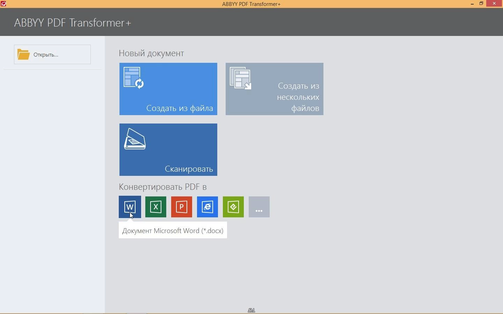Close the ABBYY PDF Transformer+ window
This screenshot has width=503, height=314.
(x=494, y=4)
